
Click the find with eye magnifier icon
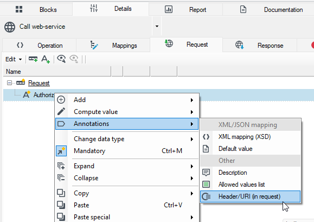coord(61,59)
